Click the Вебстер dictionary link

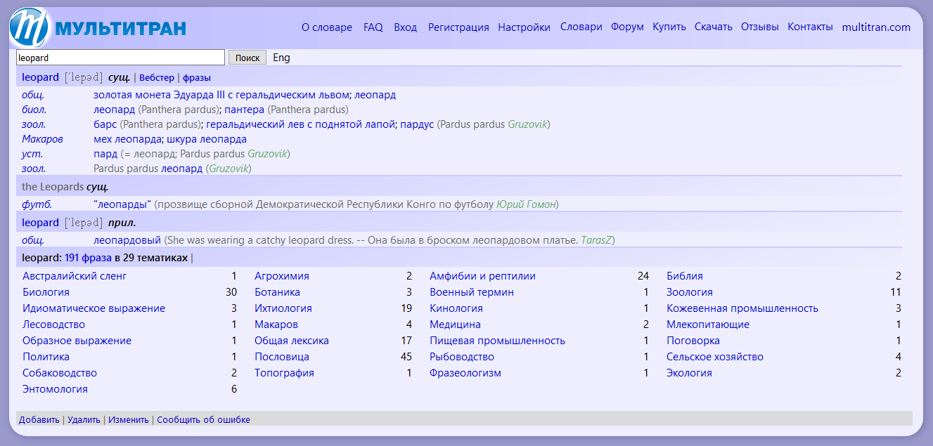pos(157,78)
